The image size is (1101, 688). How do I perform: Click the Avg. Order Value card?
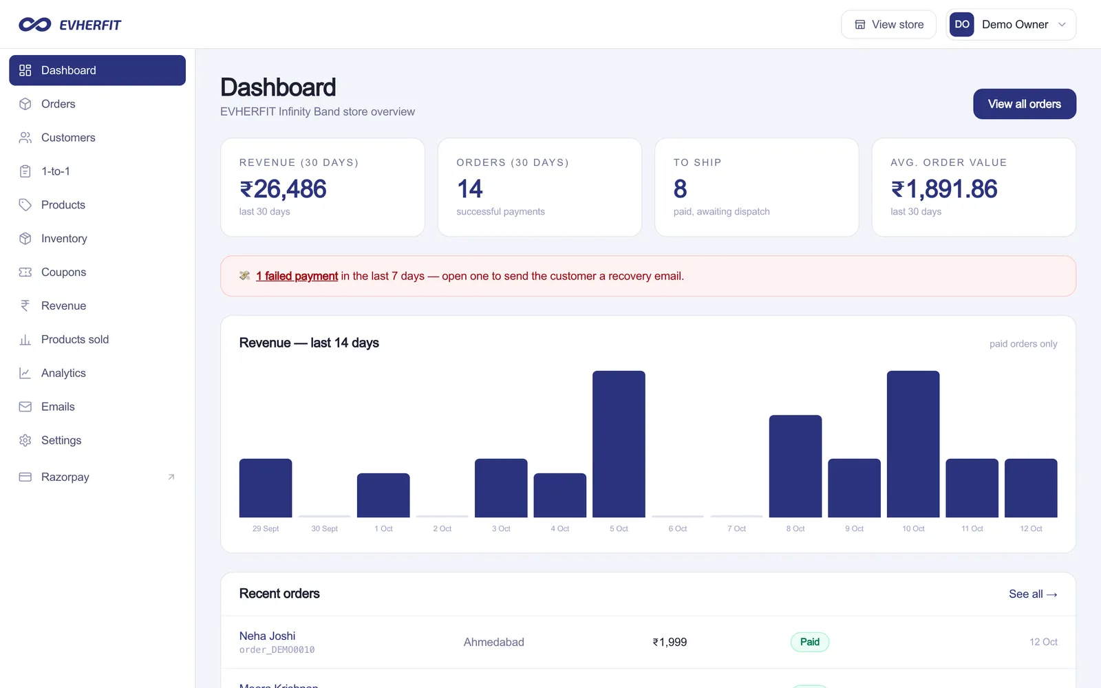click(974, 188)
